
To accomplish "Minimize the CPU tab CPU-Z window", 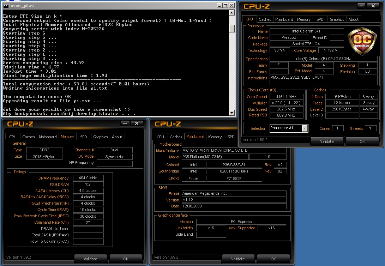I will click(361, 6).
